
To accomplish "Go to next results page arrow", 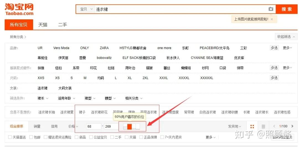I will [292, 126].
